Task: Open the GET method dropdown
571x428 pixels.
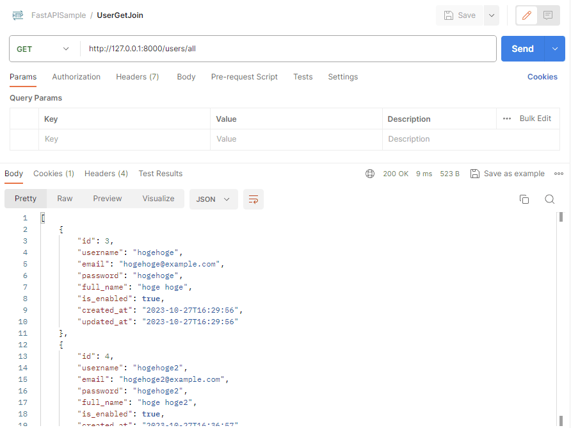Action: (44, 48)
